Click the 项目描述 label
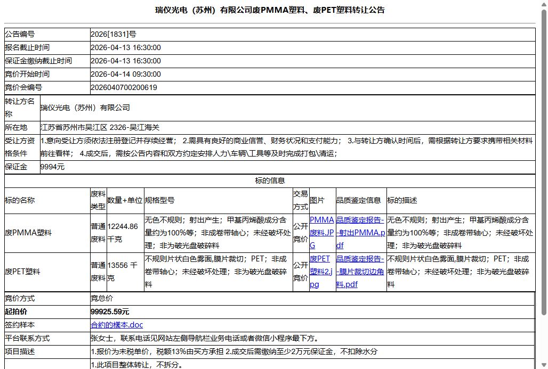Image resolution: width=548 pixels, height=369 pixels. 20,351
